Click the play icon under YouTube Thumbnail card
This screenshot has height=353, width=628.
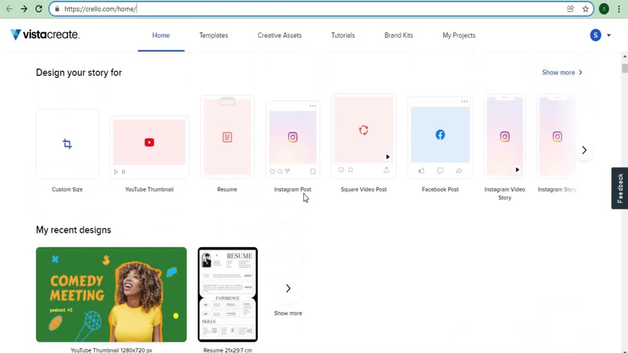click(116, 172)
